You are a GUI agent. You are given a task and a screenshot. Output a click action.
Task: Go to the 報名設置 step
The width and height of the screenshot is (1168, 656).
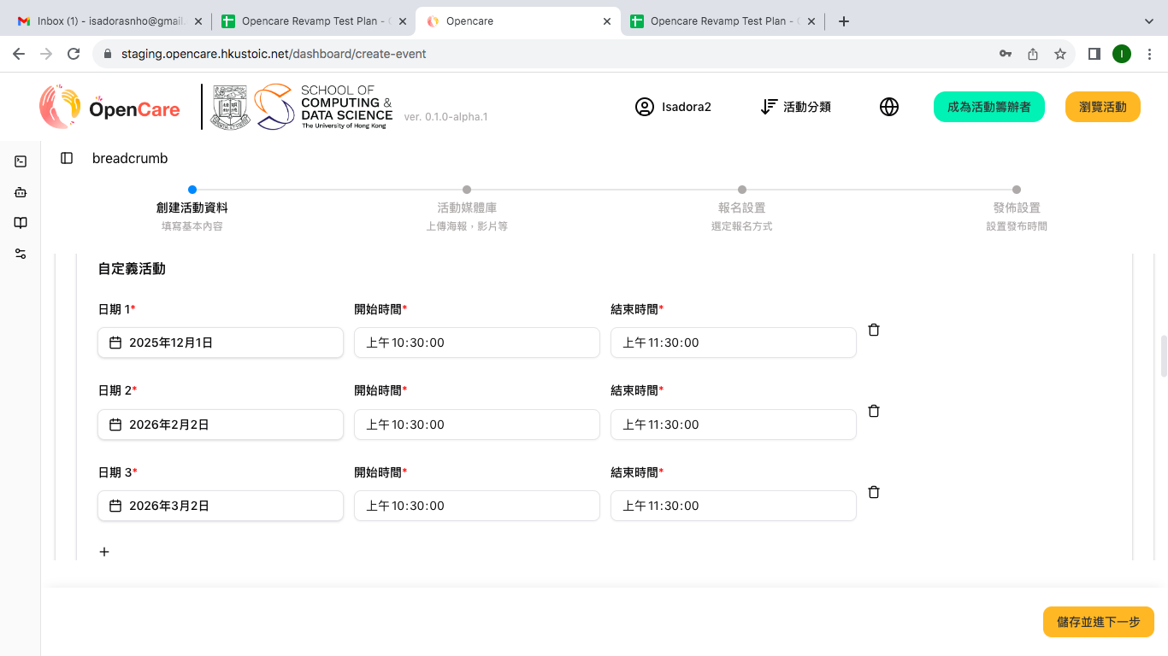pos(741,208)
